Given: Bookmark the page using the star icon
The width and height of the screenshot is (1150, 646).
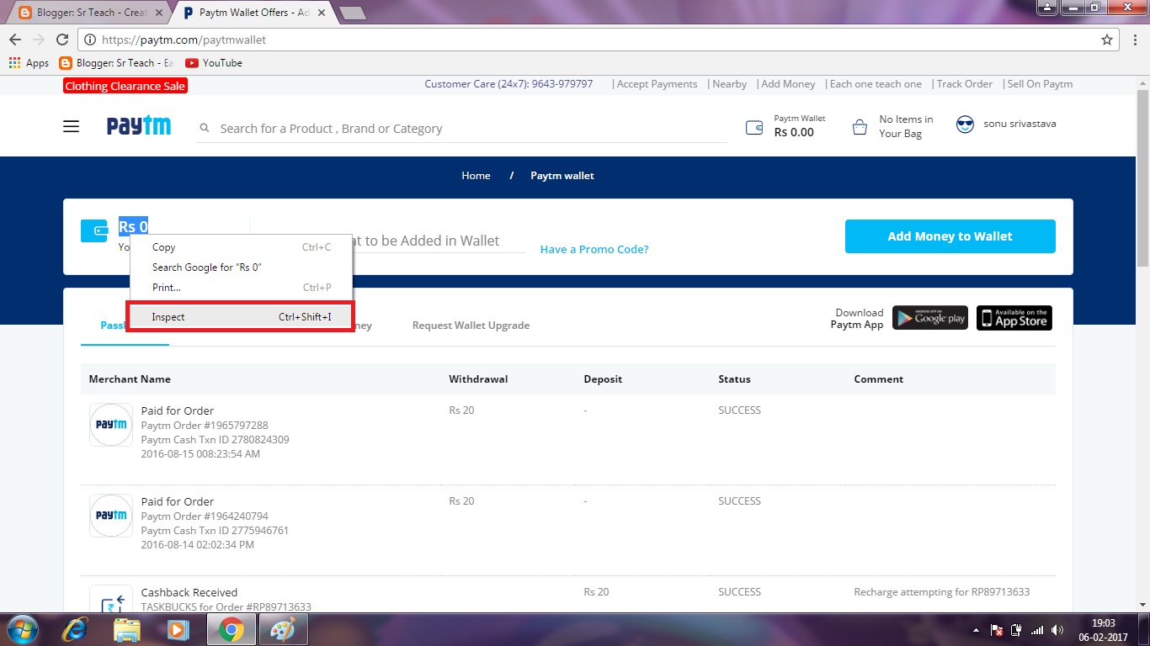Looking at the screenshot, I should pos(1107,39).
